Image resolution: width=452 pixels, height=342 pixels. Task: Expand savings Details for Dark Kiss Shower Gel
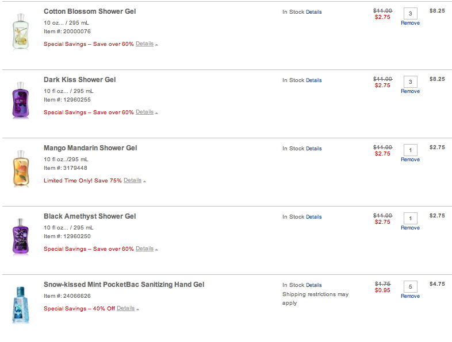(145, 112)
